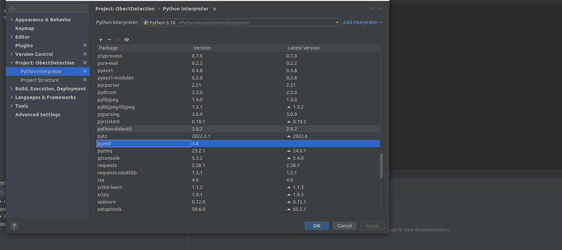Click project-level icon beside Project Structure

[x=85, y=80]
